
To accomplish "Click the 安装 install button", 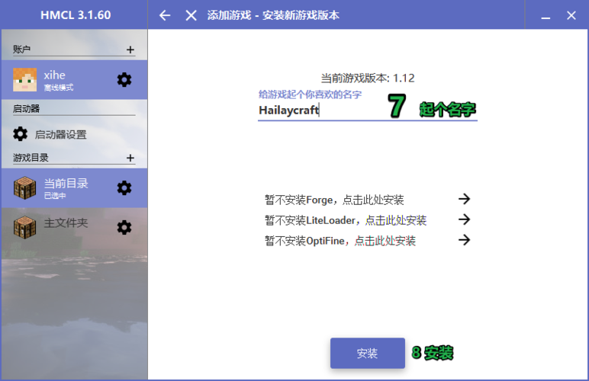I will 368,353.
